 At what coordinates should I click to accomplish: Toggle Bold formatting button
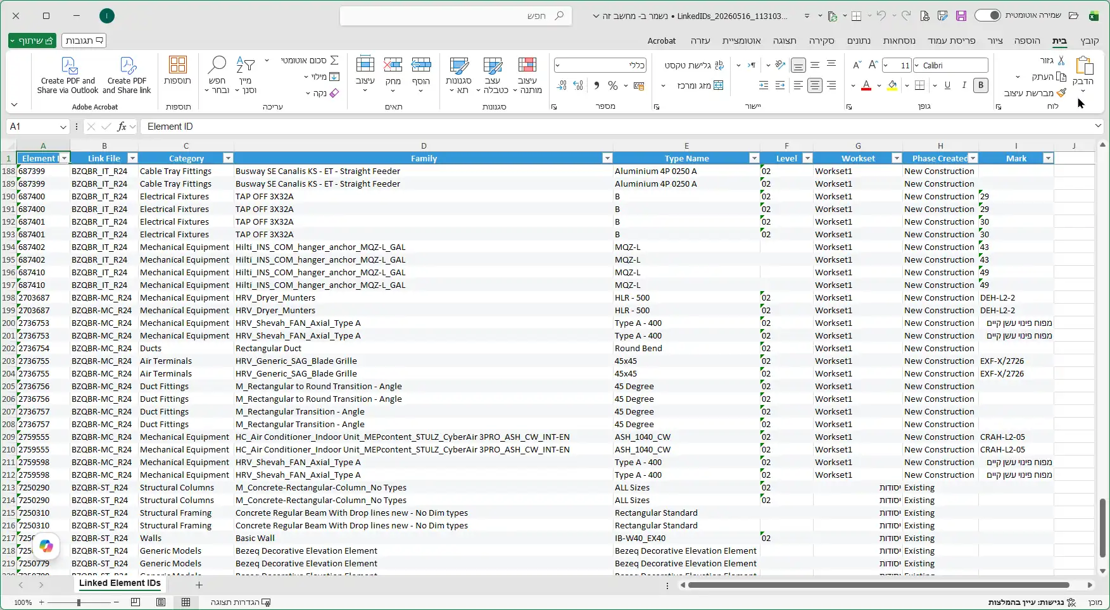pyautogui.click(x=981, y=85)
